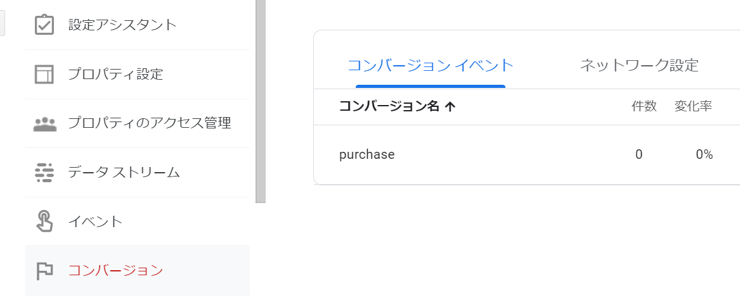Sort by コンバージョン名 column header
This screenshot has height=298, width=740.
(389, 106)
